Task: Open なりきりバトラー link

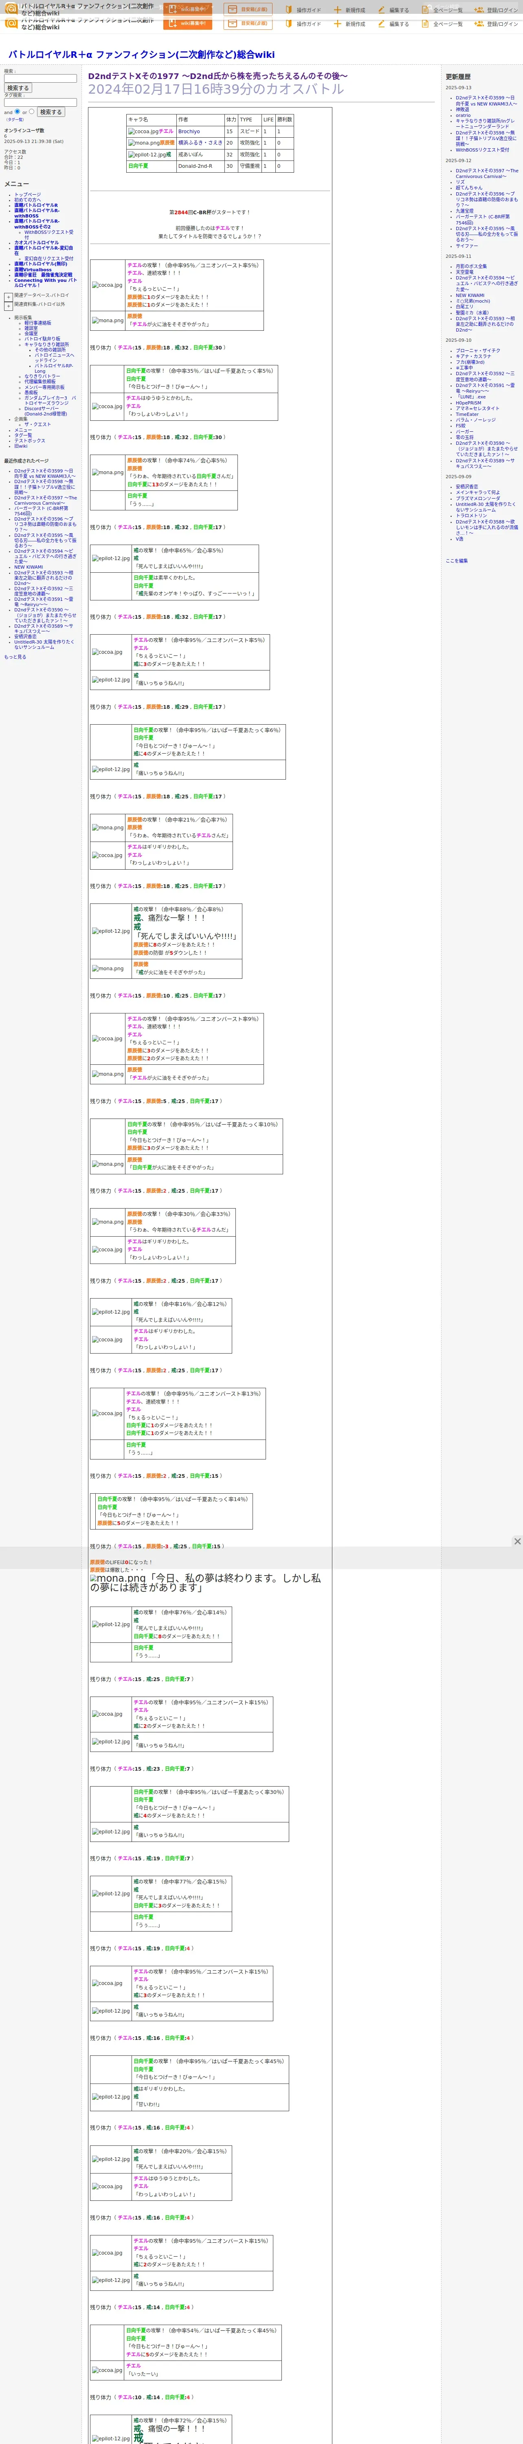Action: click(x=42, y=377)
